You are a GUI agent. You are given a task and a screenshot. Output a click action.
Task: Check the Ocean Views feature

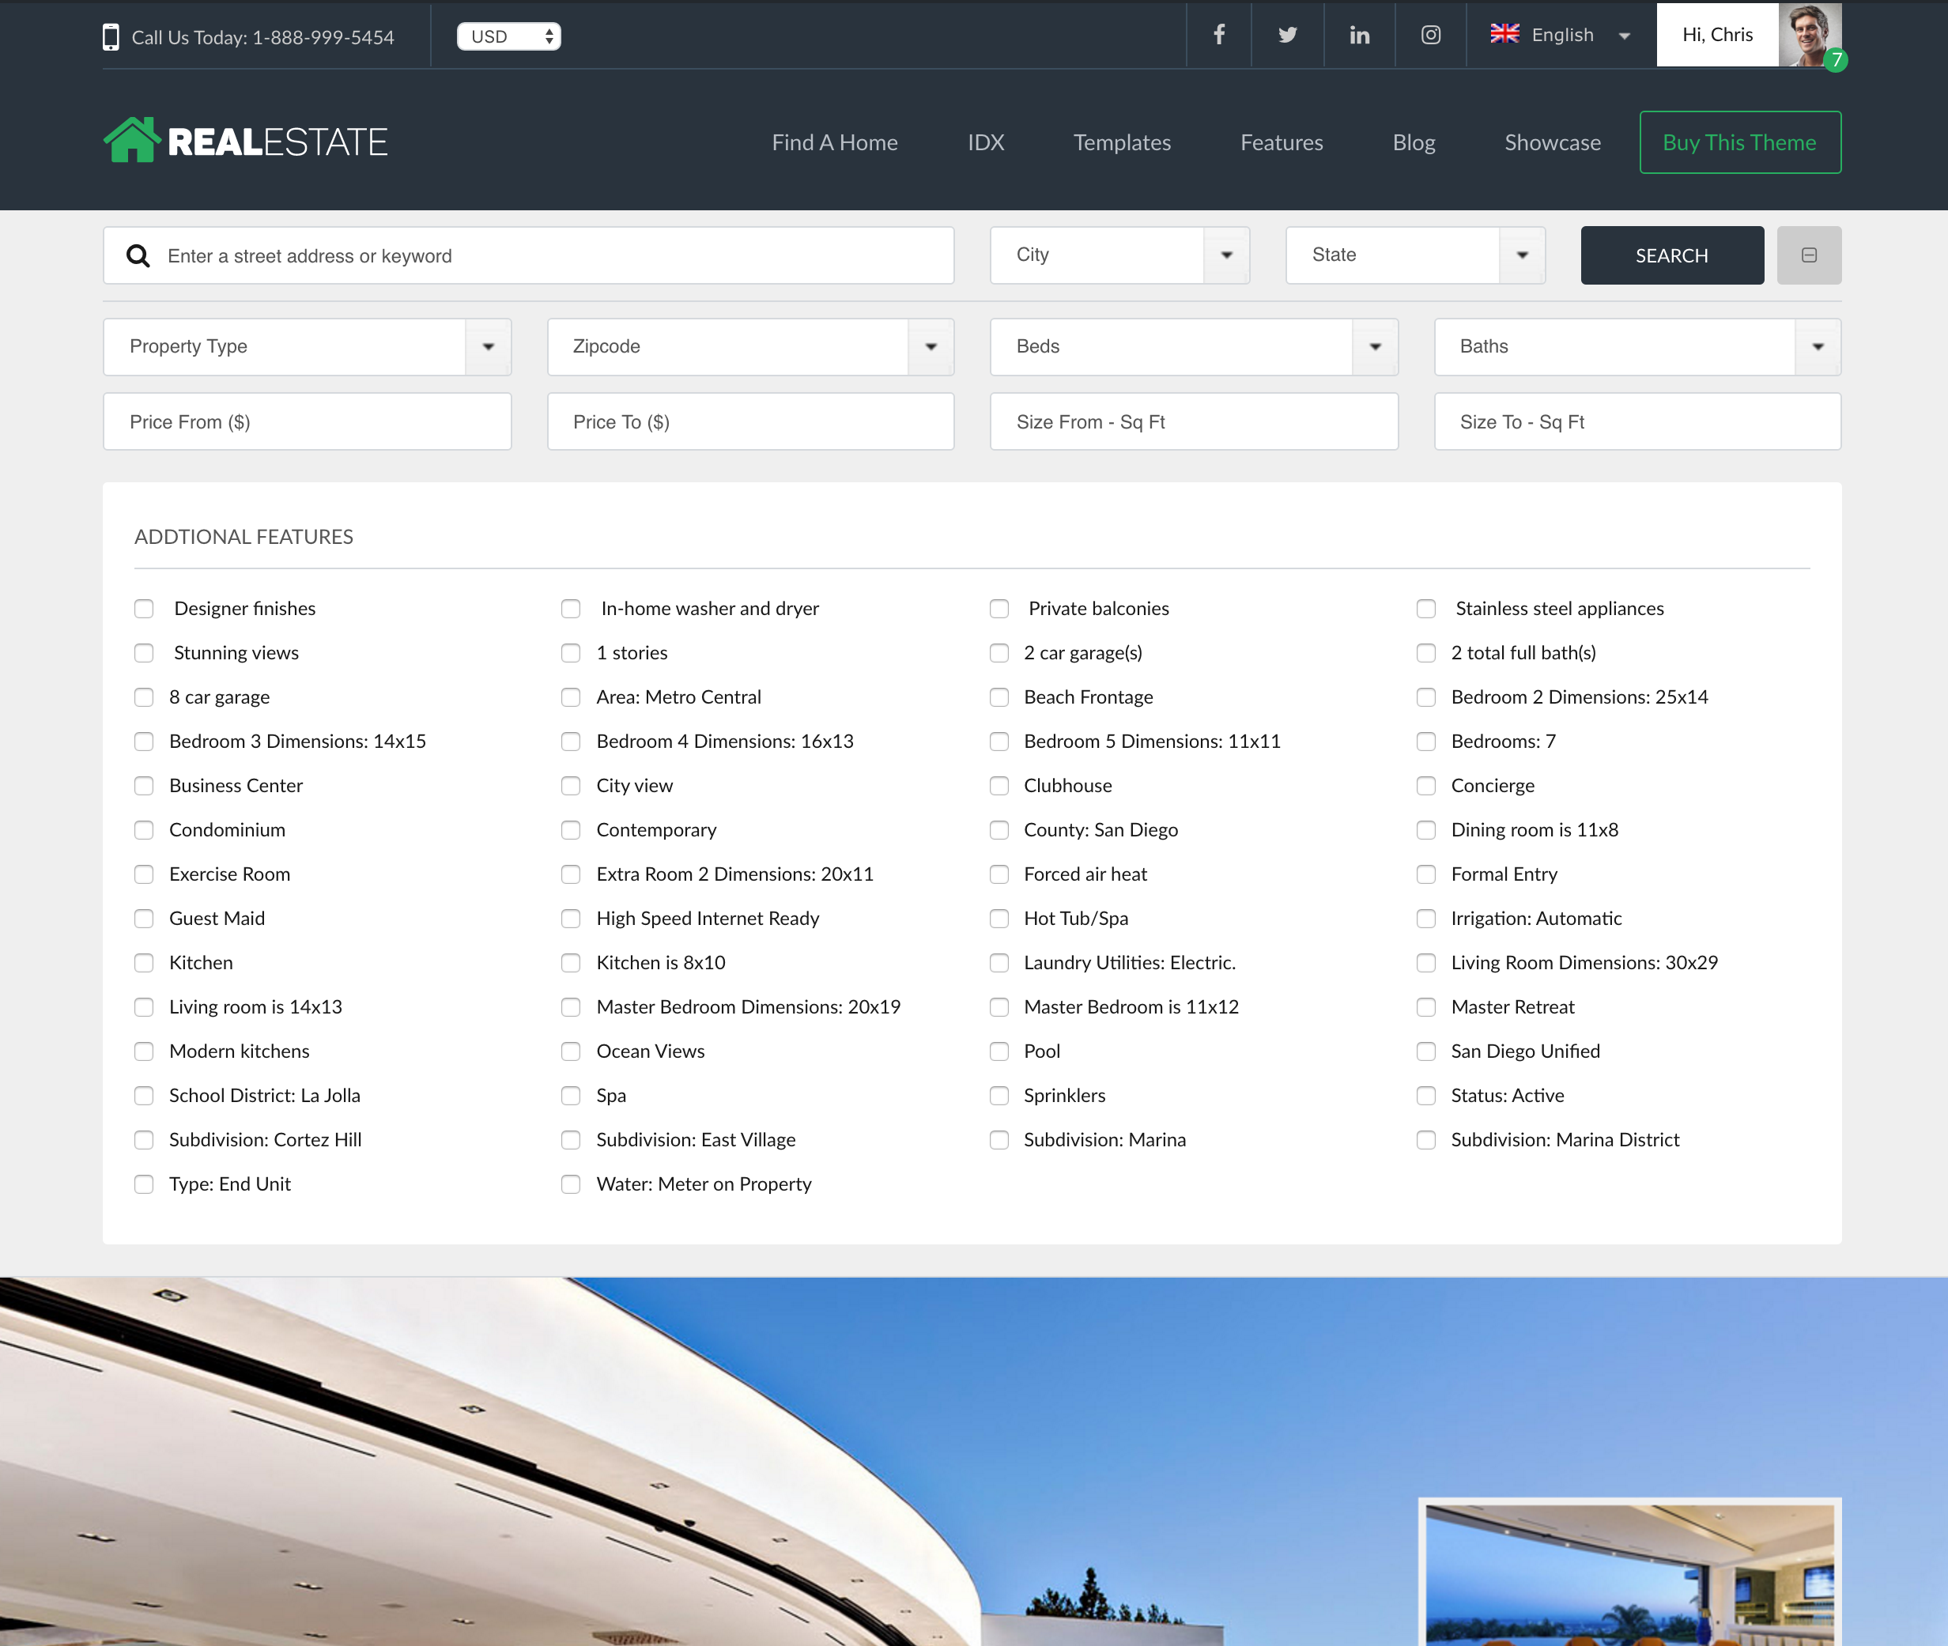pyautogui.click(x=571, y=1051)
